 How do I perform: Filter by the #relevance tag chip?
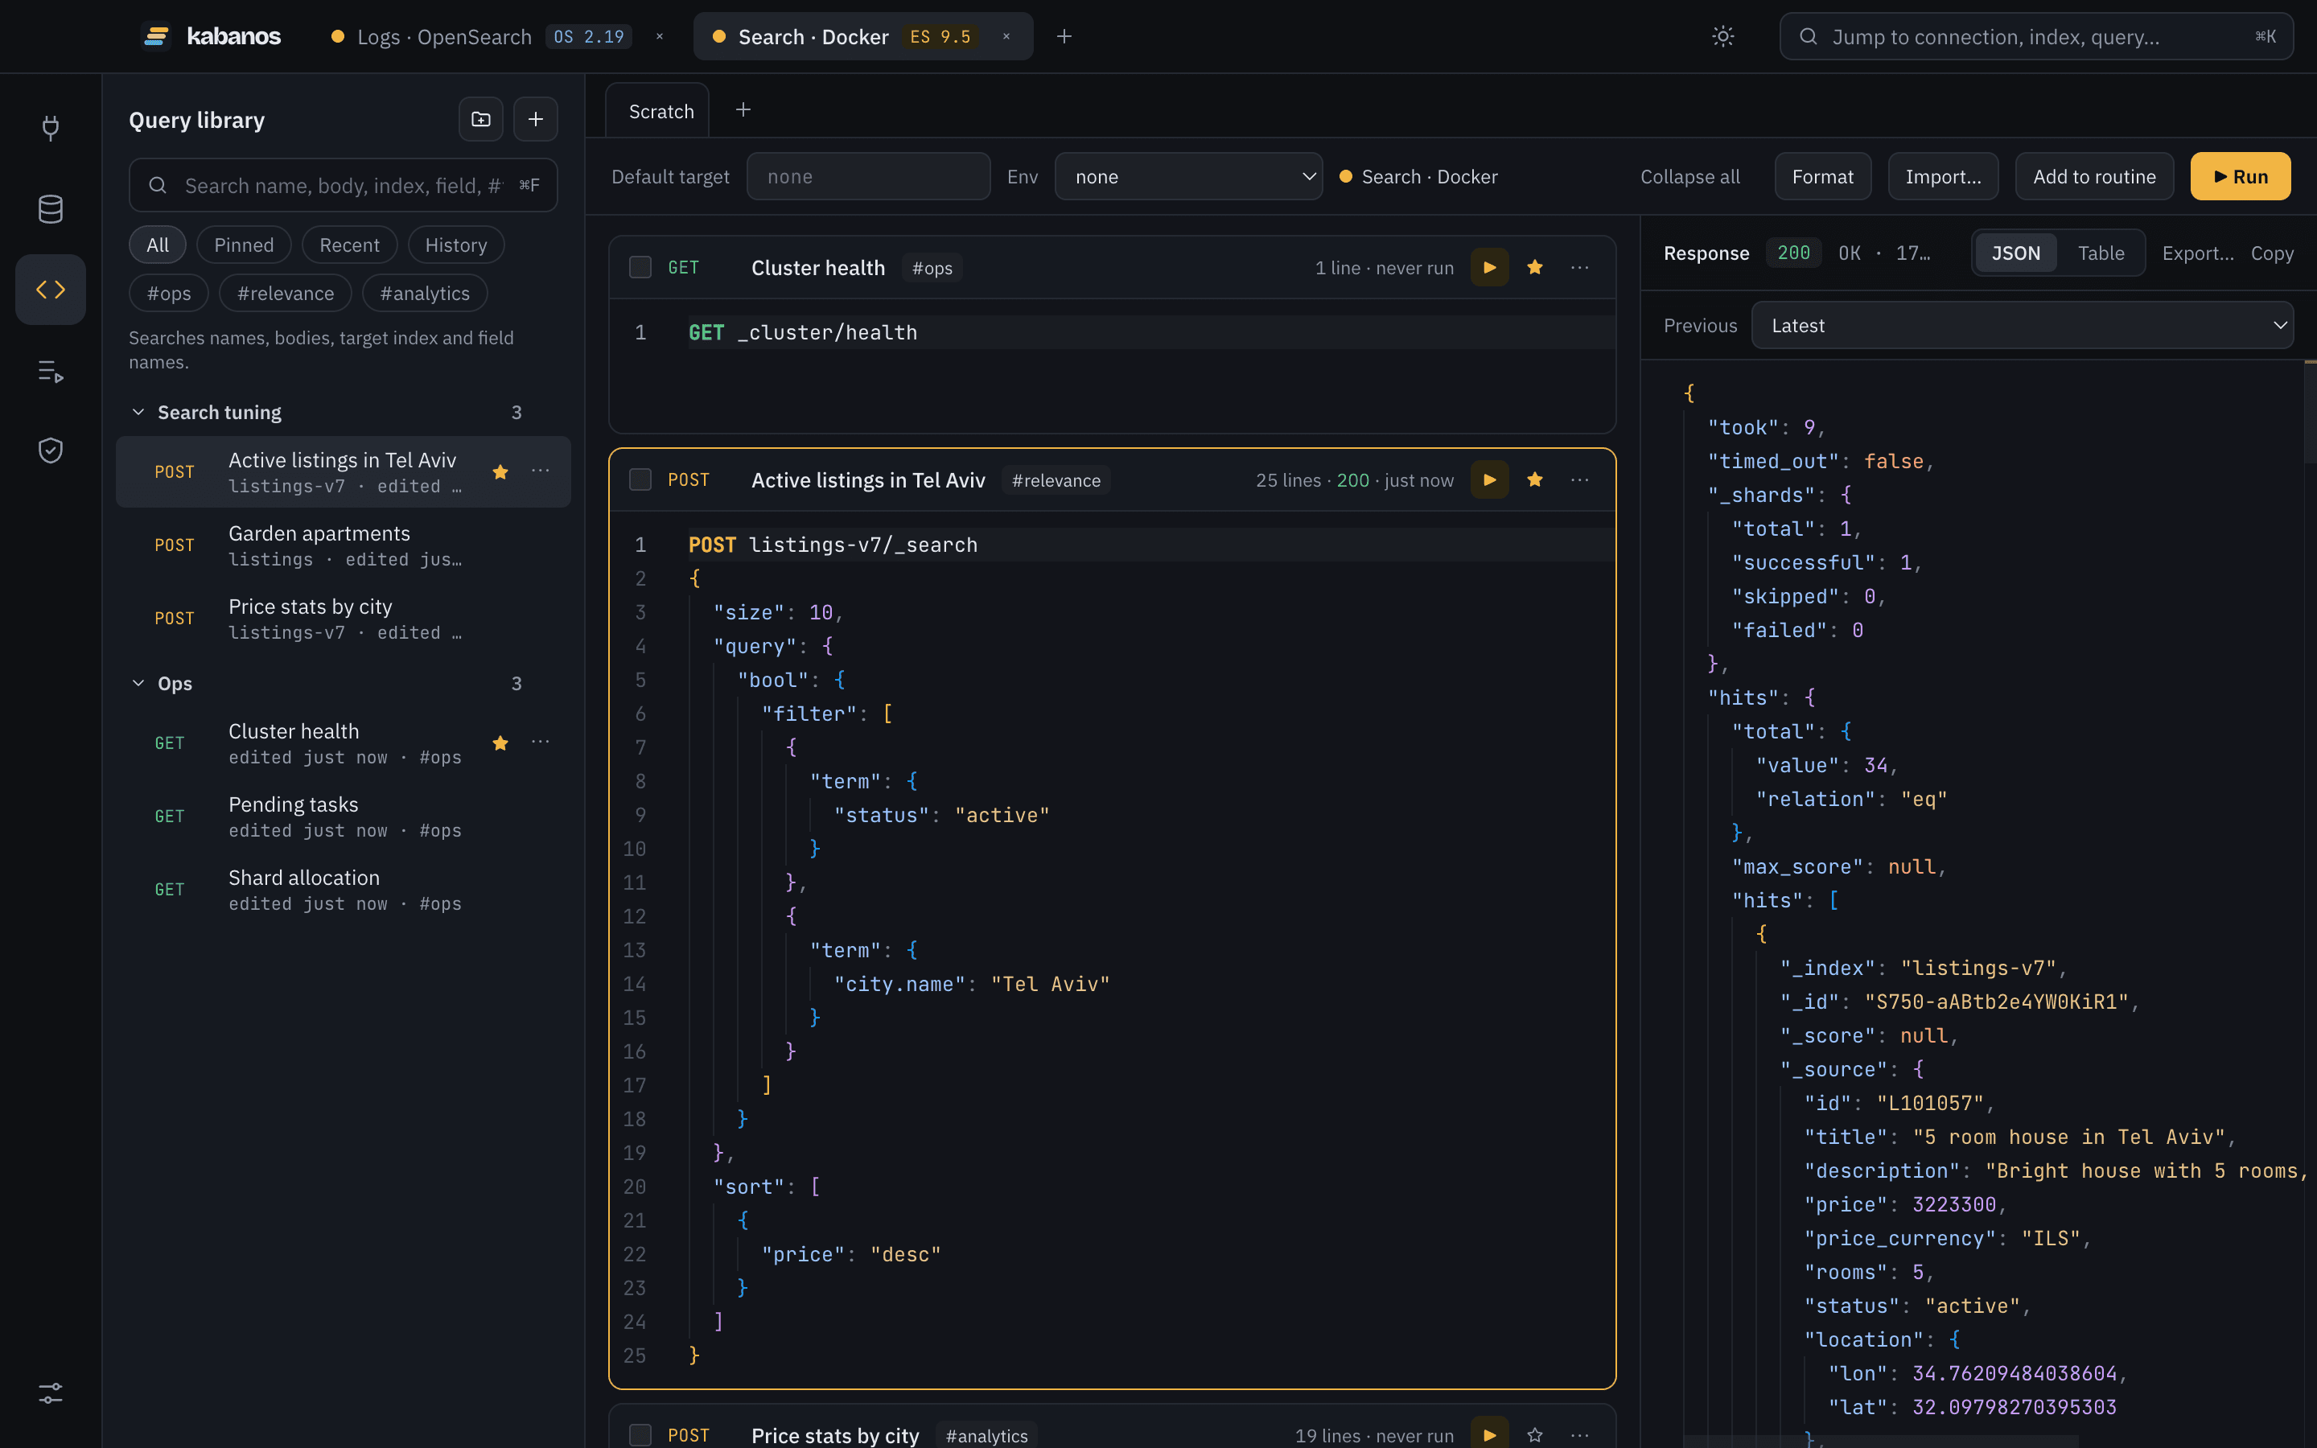(x=286, y=293)
